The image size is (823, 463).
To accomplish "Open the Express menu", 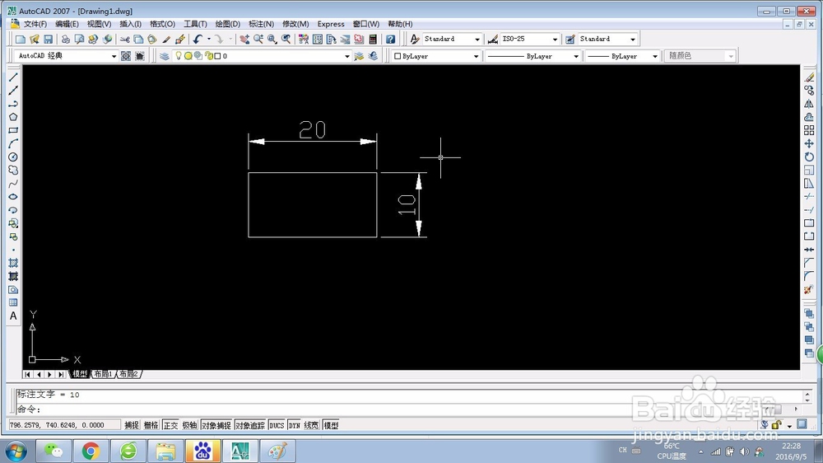I will pyautogui.click(x=331, y=24).
